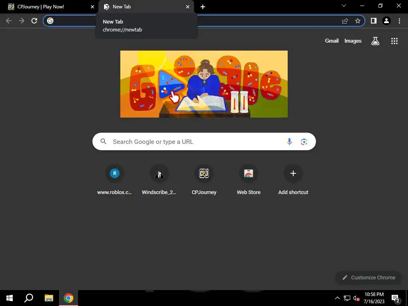This screenshot has height=306, width=408.
Task: Open the side panel
Action: (374, 21)
